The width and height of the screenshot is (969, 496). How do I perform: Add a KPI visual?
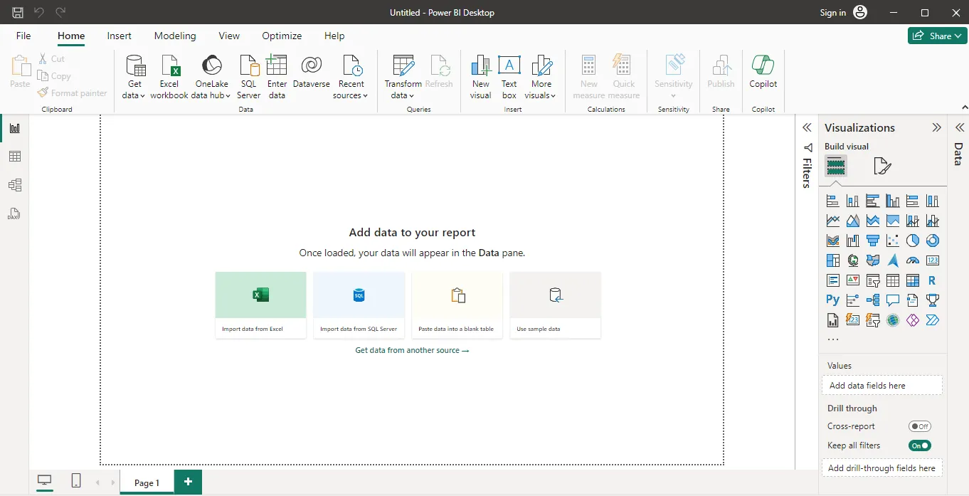tap(852, 281)
